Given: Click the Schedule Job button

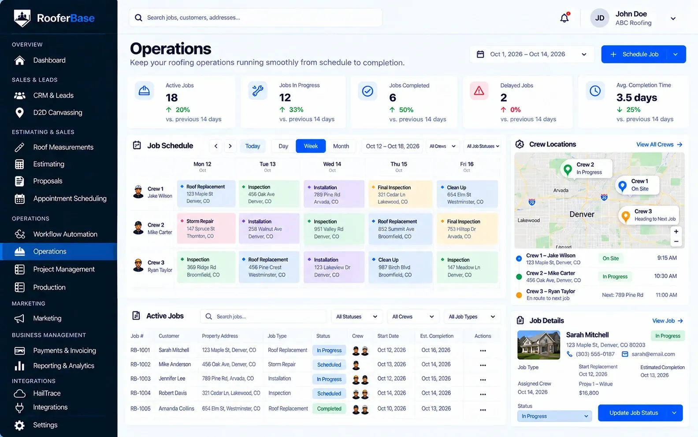Looking at the screenshot, I should pyautogui.click(x=635, y=54).
